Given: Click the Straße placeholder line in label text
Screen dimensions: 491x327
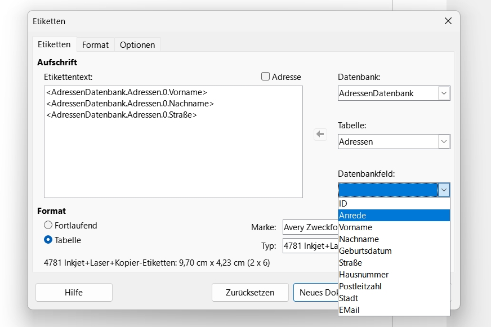Looking at the screenshot, I should tap(122, 115).
